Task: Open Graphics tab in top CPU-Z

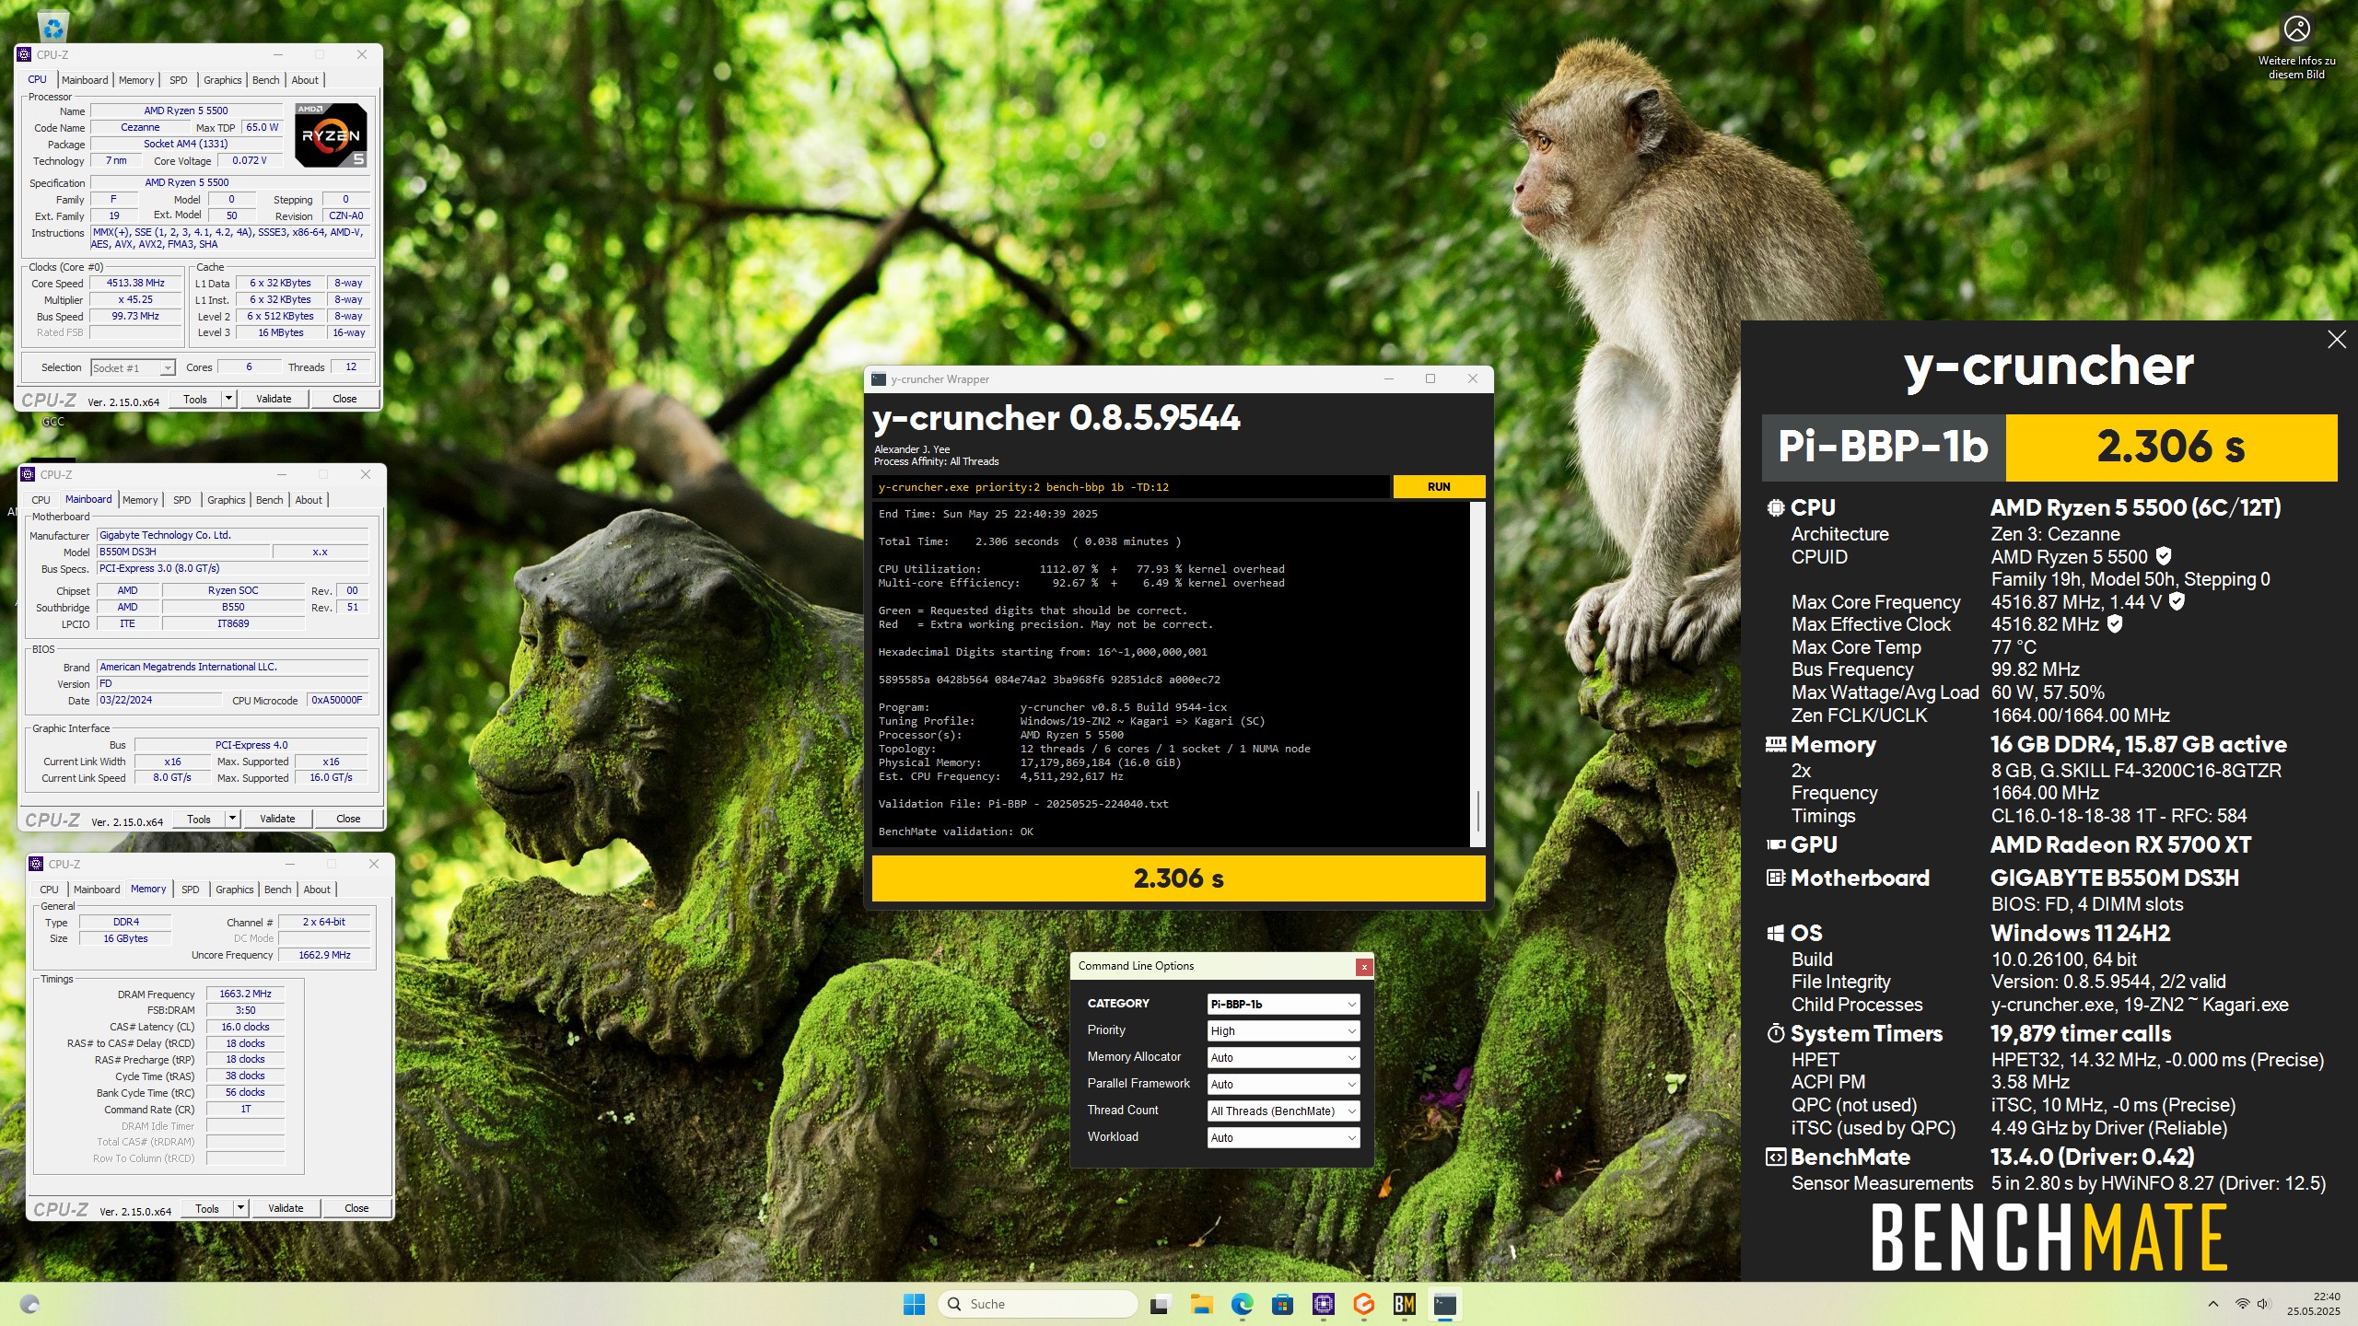Action: [x=223, y=80]
